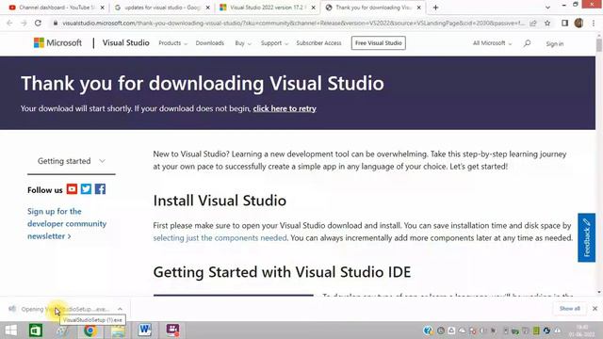
Task: Open the Feedback side button
Action: point(586,237)
